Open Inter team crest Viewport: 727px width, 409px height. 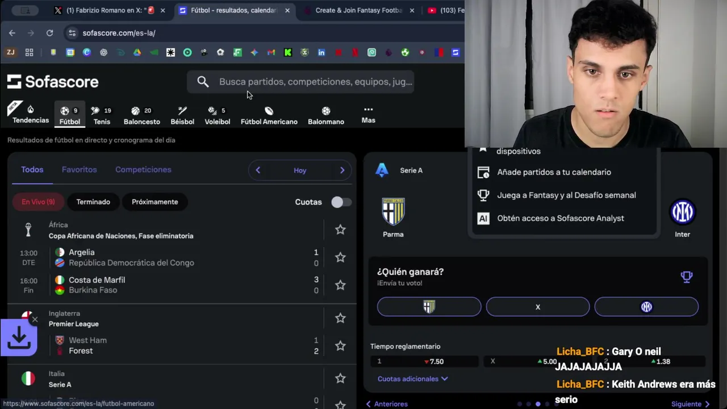(682, 212)
